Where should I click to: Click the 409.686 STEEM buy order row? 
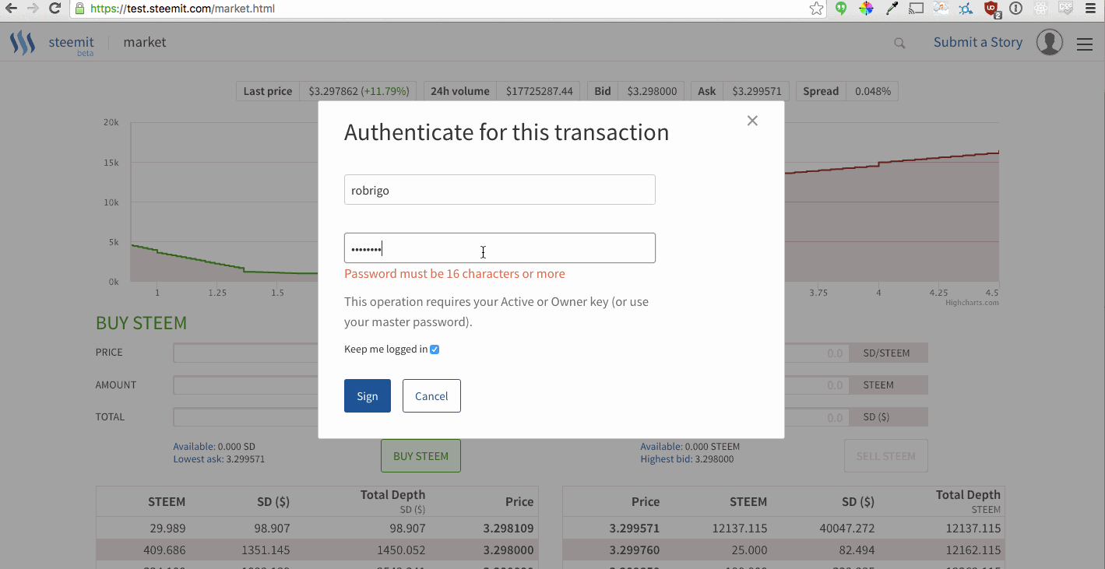318,550
